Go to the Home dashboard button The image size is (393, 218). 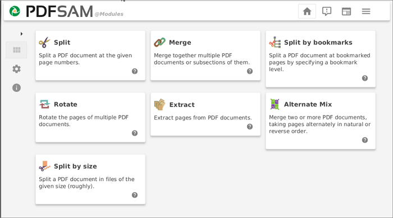[307, 11]
